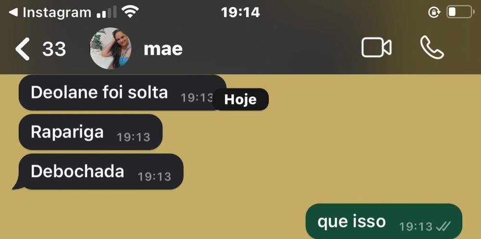Screen dimensions: 481x239
Task: Tap the back chevron arrow
Action: click(x=23, y=49)
